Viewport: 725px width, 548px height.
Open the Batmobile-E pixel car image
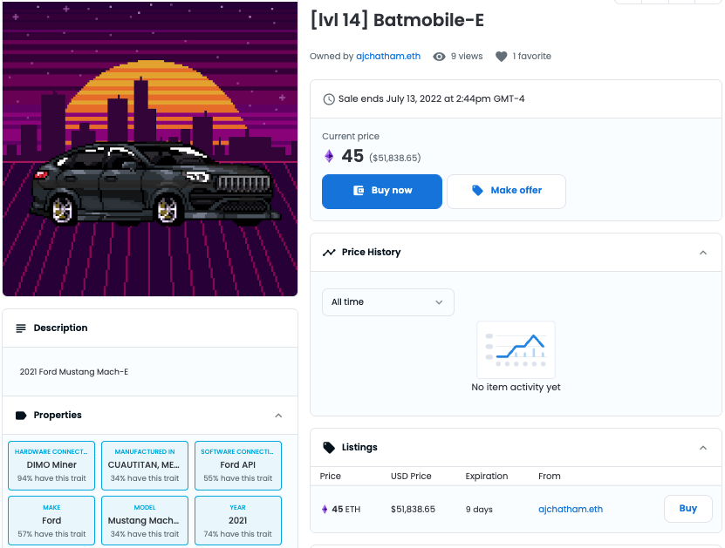click(x=150, y=148)
